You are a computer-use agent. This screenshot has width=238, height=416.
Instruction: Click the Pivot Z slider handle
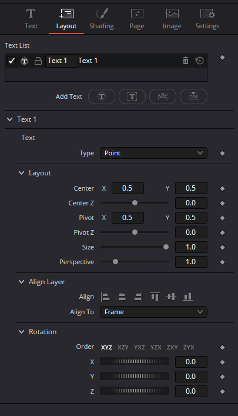135,232
